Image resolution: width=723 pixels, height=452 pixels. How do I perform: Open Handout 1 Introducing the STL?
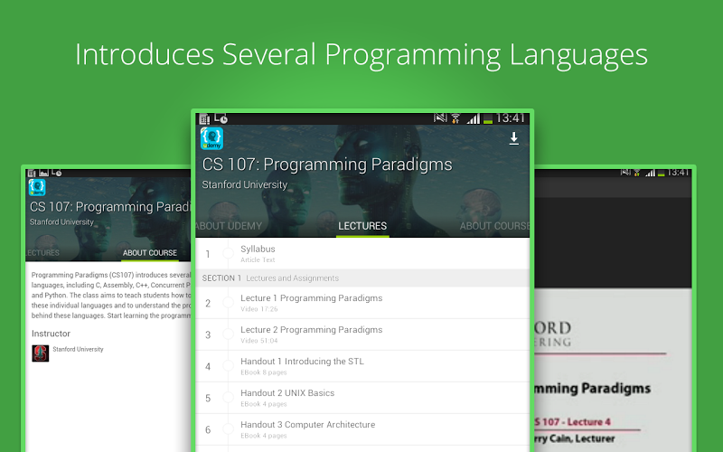[x=362, y=366]
